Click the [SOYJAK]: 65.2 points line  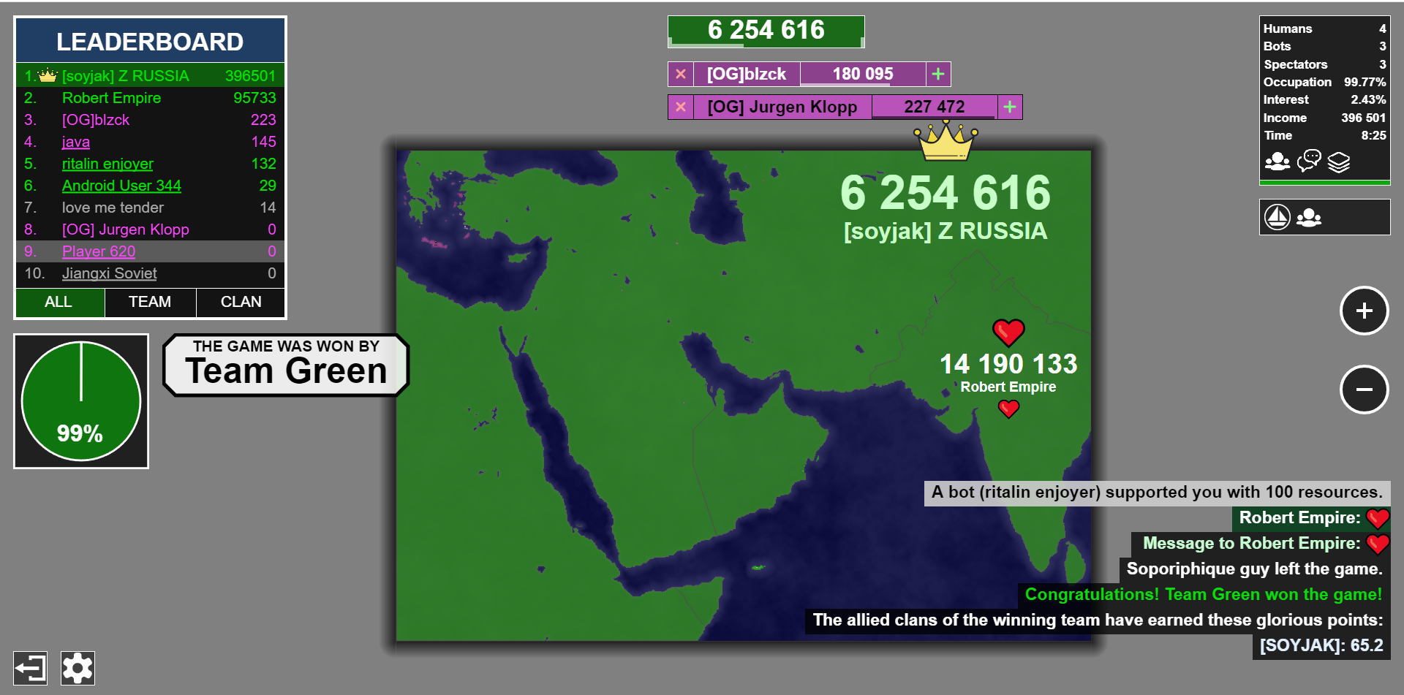pos(1321,646)
